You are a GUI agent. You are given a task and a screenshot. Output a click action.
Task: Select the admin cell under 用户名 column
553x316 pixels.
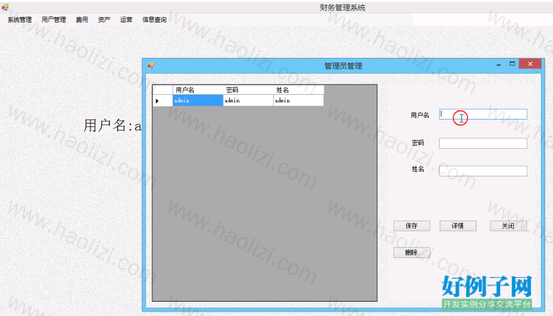[x=198, y=101]
